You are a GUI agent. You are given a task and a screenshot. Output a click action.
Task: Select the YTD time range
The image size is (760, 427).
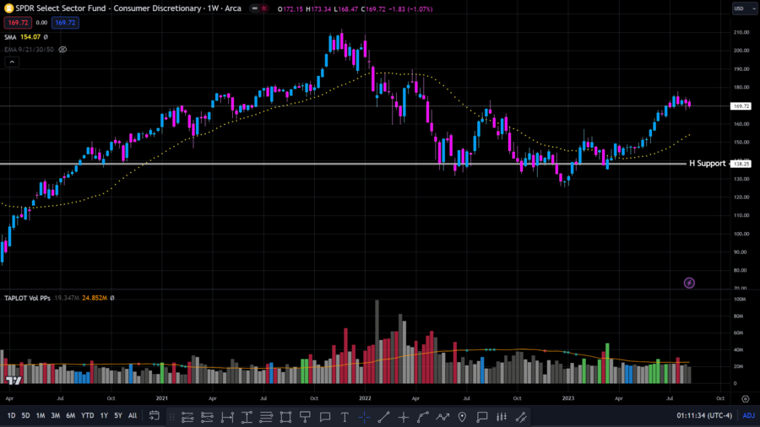(x=87, y=415)
